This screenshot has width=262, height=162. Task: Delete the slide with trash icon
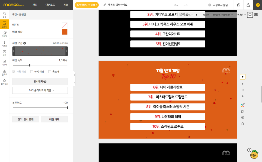click(243, 124)
